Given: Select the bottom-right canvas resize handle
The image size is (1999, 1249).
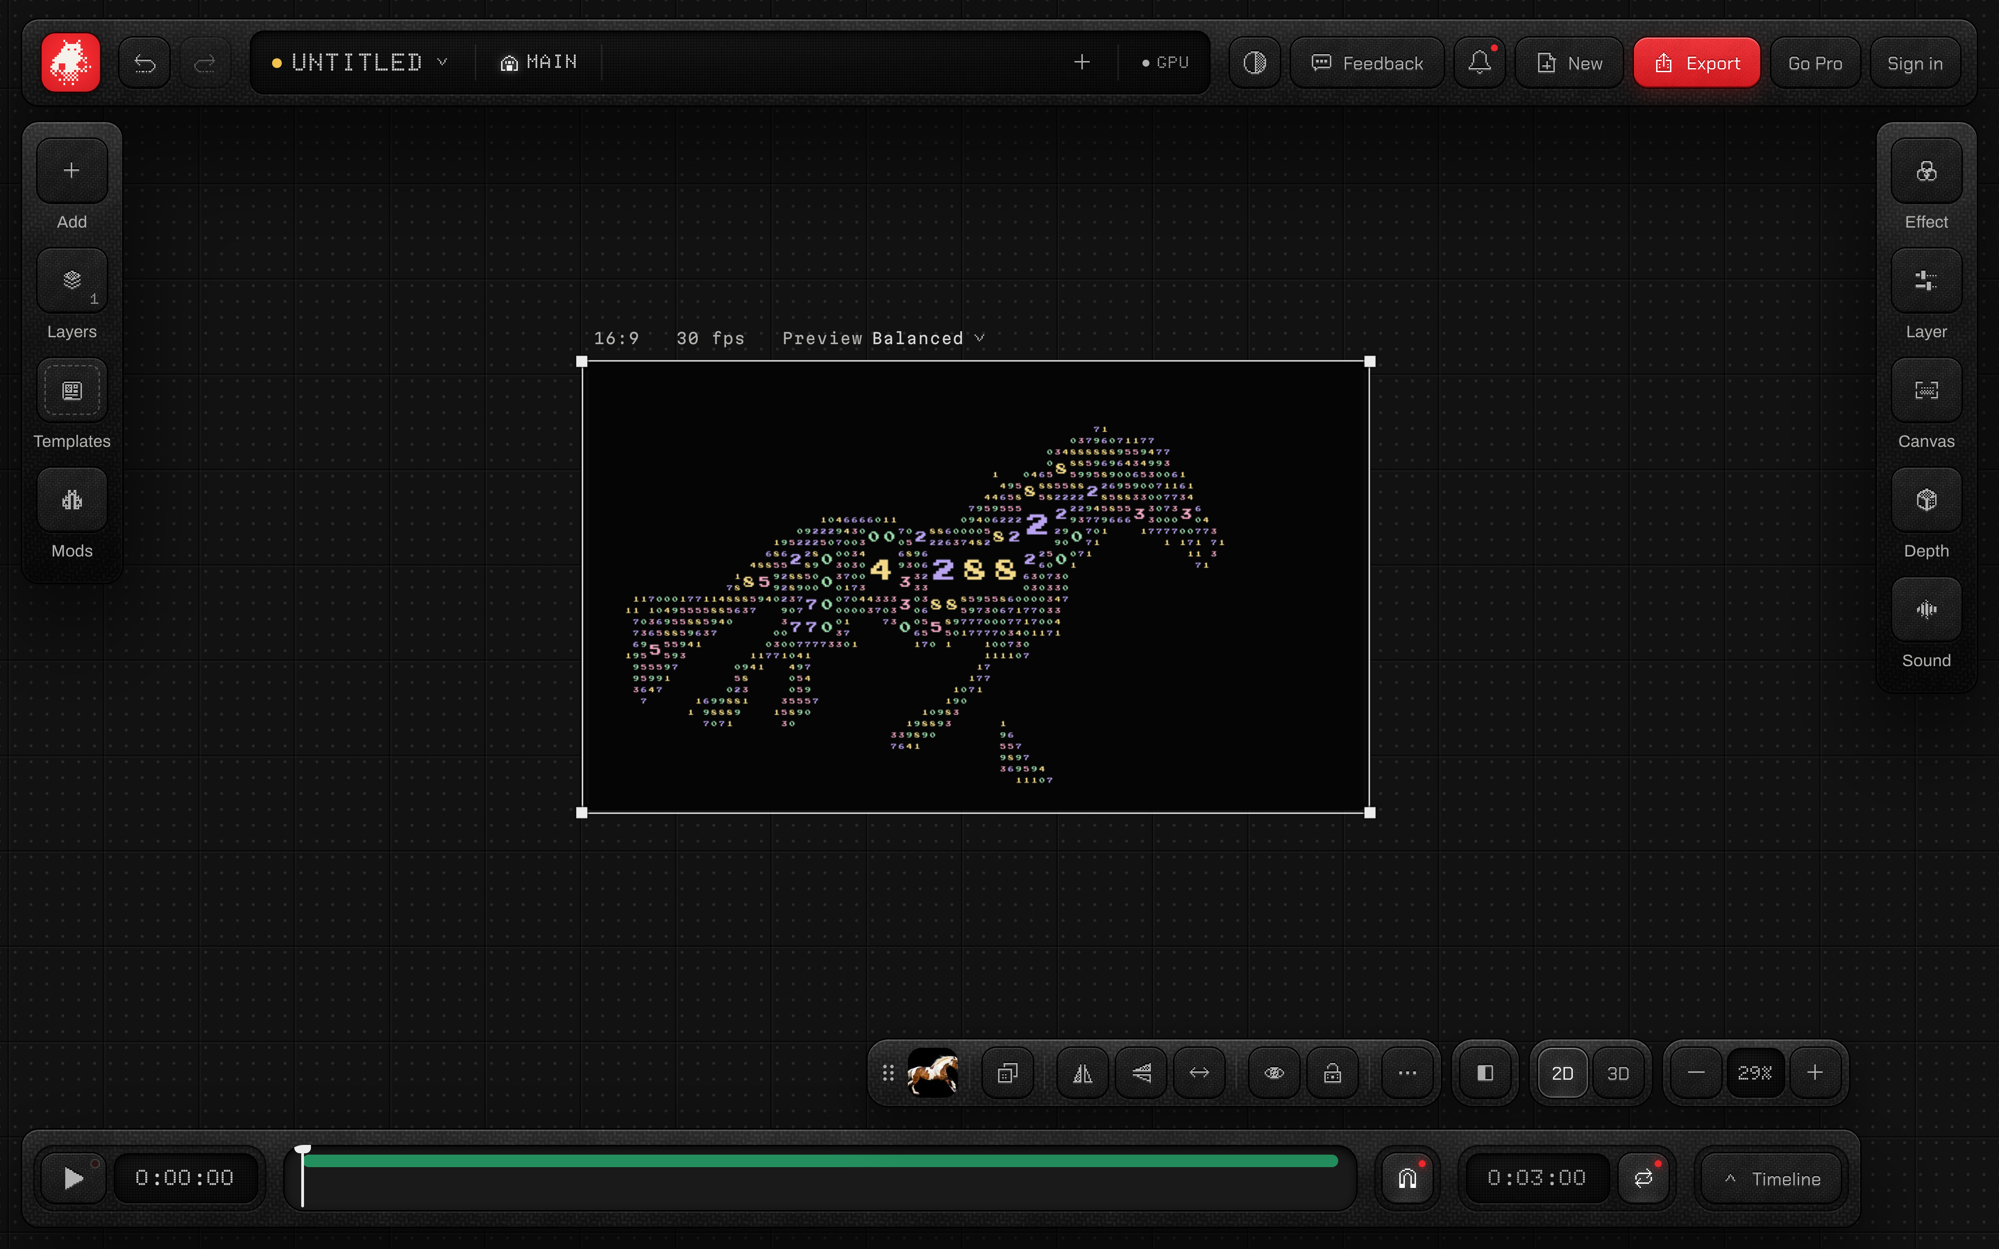Looking at the screenshot, I should point(1370,813).
